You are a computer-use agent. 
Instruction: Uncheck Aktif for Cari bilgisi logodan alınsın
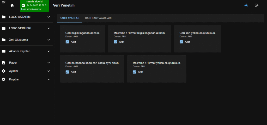[x=67, y=42]
